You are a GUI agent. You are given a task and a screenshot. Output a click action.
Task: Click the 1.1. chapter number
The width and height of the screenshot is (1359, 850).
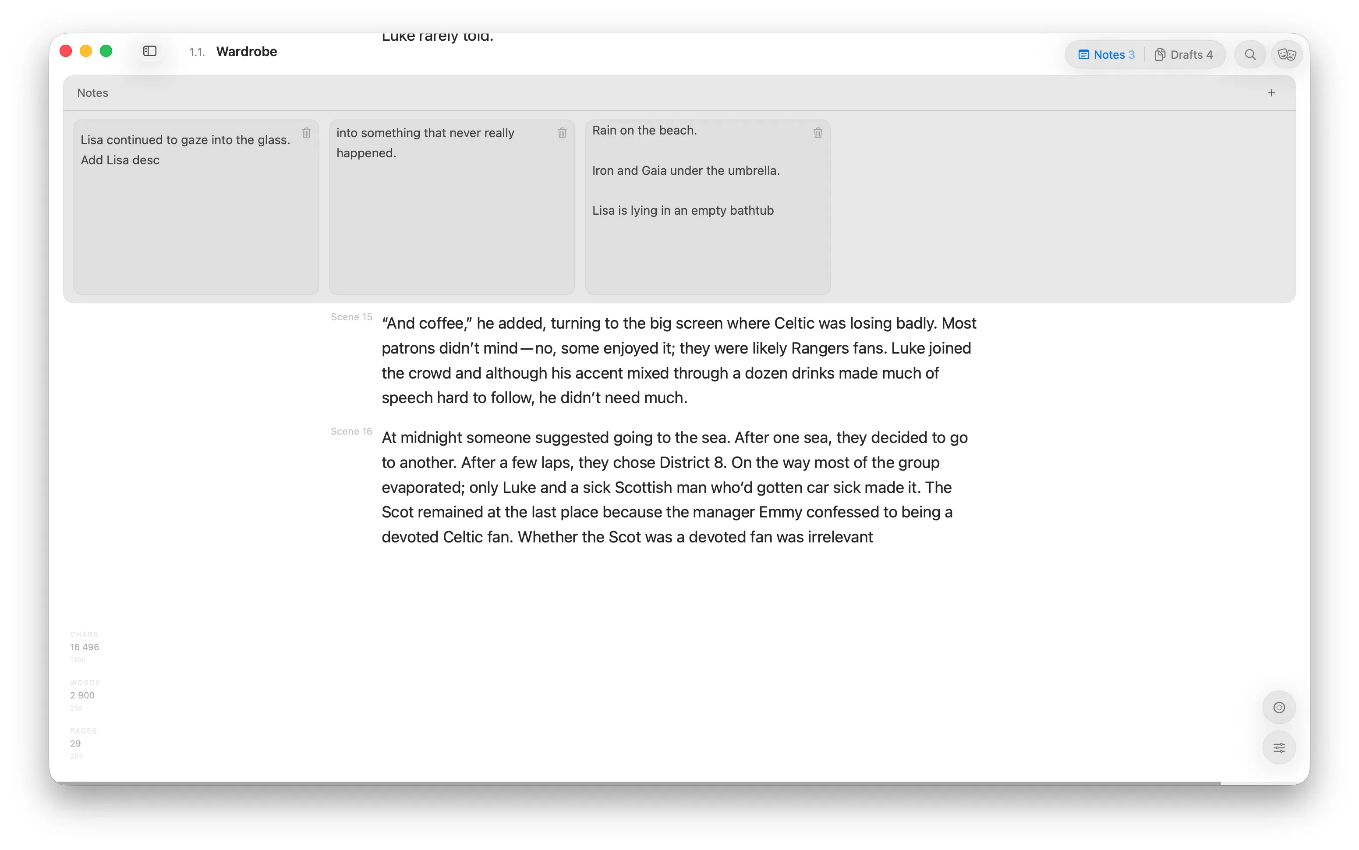197,52
